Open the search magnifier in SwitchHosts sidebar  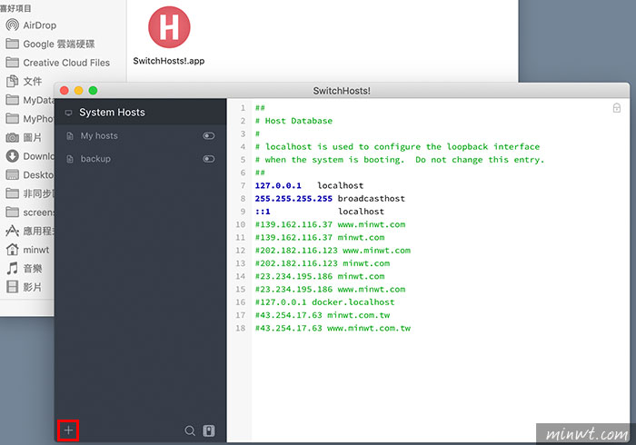click(x=190, y=430)
